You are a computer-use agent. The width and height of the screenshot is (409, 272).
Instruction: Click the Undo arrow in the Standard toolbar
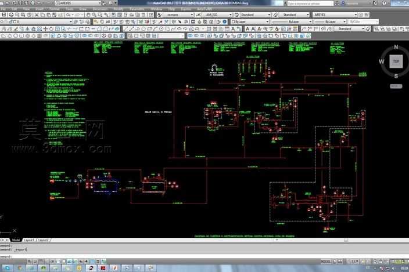[69, 15]
